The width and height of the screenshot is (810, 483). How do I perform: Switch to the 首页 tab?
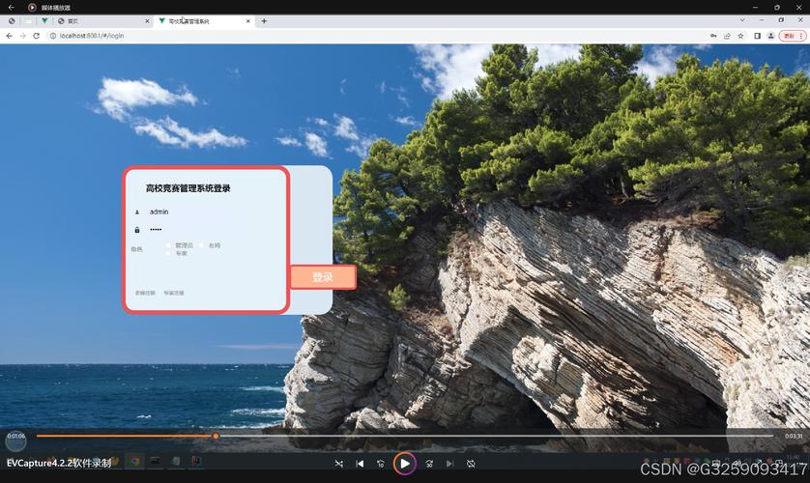102,21
